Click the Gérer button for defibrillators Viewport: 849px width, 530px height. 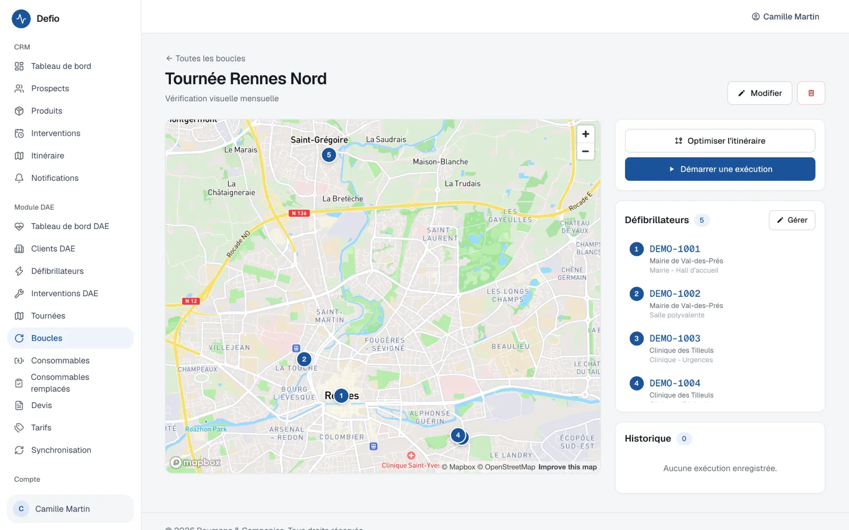pos(792,220)
